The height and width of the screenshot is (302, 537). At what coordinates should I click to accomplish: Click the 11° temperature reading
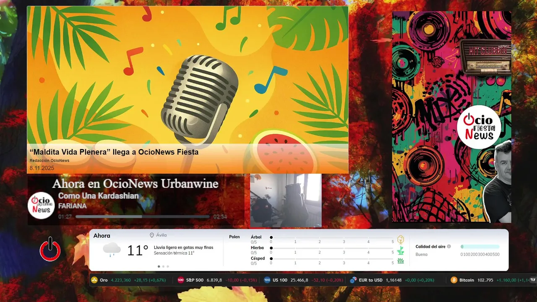pos(138,250)
